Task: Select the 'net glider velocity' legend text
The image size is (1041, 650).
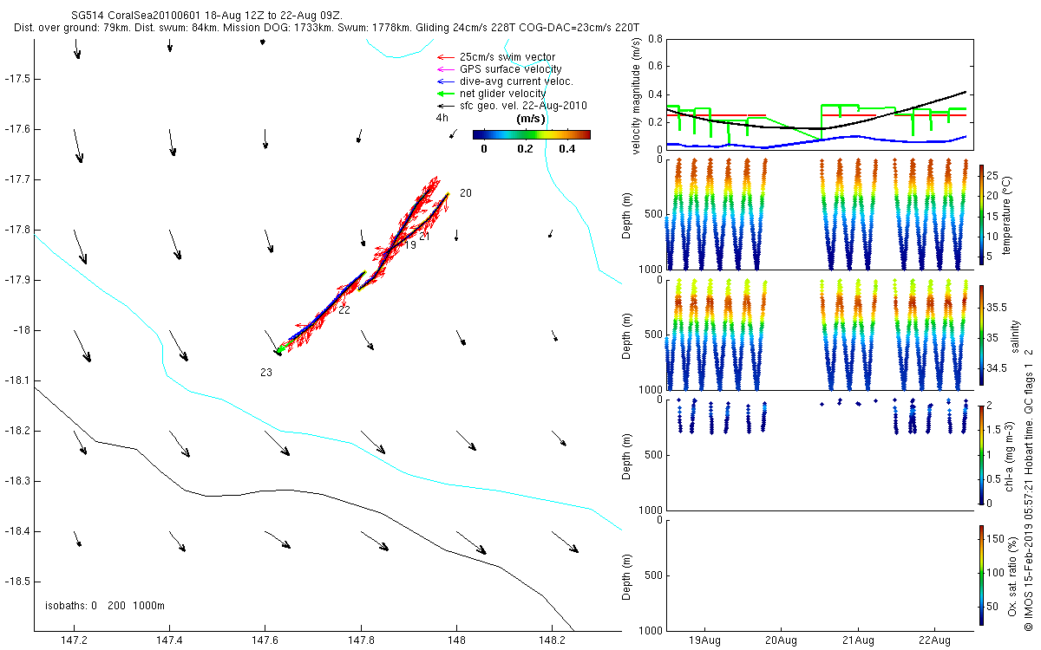Action: (x=503, y=94)
